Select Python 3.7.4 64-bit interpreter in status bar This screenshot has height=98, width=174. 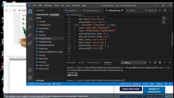[39, 84]
